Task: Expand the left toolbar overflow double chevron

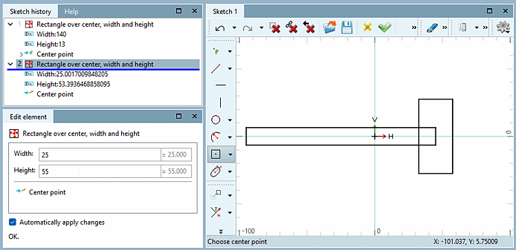Action: [221, 231]
